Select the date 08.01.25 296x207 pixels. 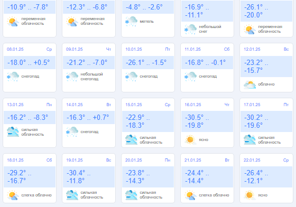[x=15, y=50]
